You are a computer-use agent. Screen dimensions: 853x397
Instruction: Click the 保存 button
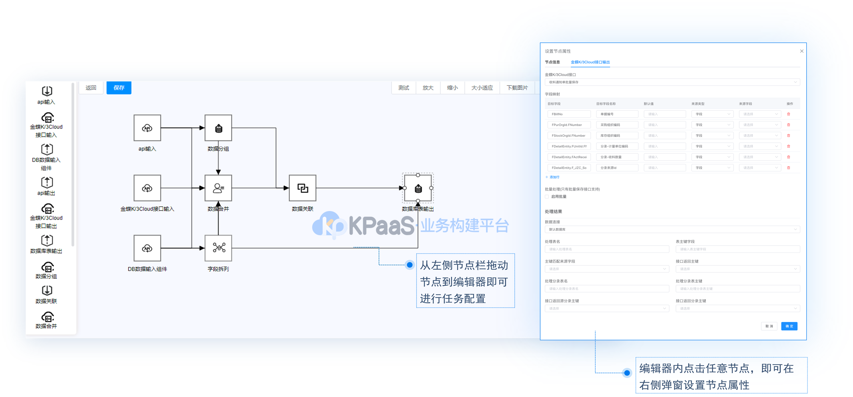(x=119, y=88)
